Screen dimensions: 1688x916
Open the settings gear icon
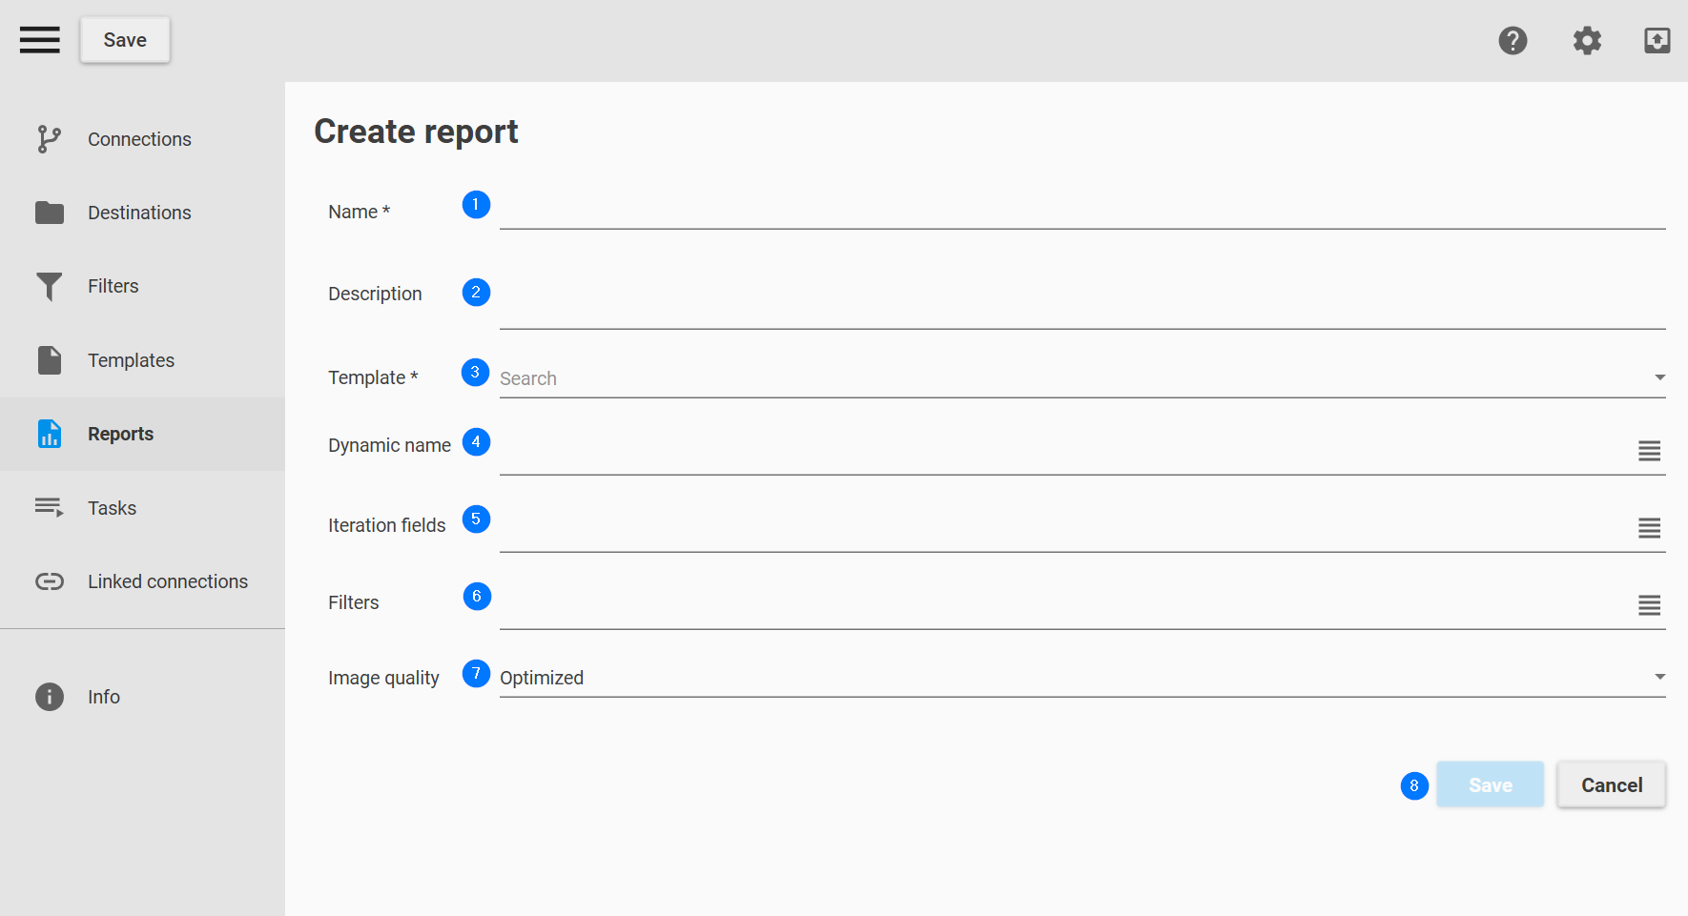point(1586,40)
